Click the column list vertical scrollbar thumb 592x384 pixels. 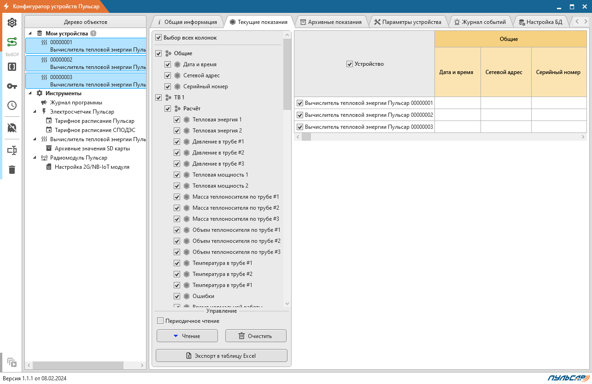click(x=287, y=74)
